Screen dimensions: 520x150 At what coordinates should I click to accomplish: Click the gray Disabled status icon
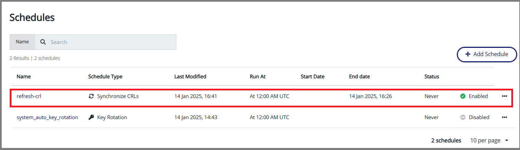[463, 117]
